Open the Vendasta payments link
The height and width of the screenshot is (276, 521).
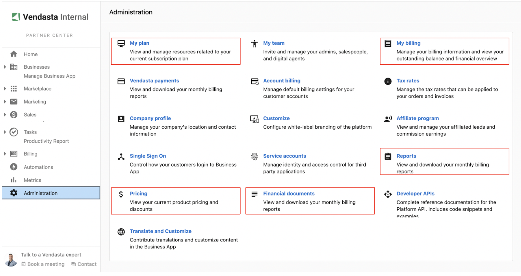(154, 81)
